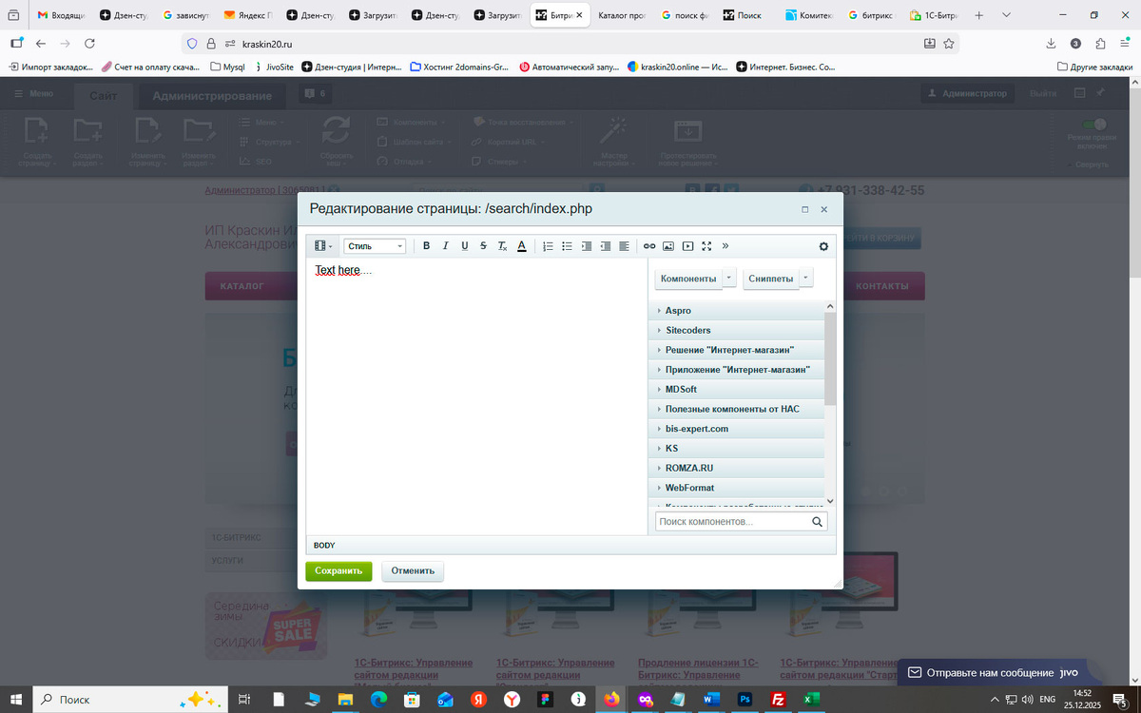Viewport: 1141px width, 713px height.
Task: Open the arrow next to Компоненты
Action: click(x=728, y=278)
